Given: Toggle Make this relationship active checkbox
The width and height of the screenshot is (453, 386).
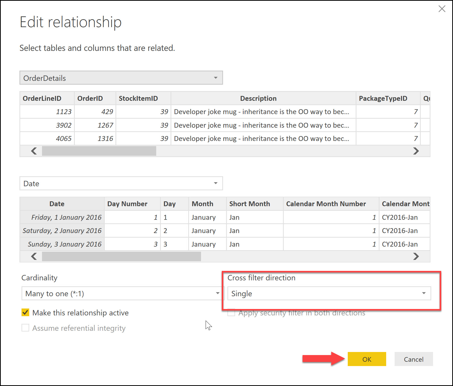Looking at the screenshot, I should 25,312.
